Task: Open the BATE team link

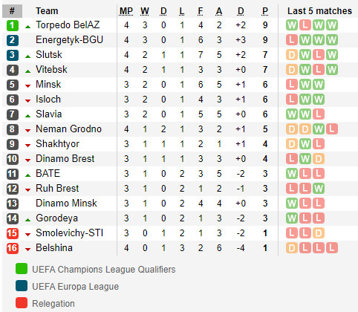Action: (48, 173)
